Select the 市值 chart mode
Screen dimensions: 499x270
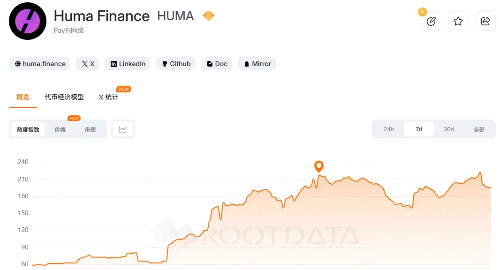(90, 129)
